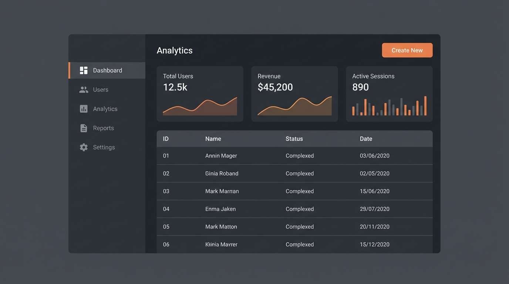The height and width of the screenshot is (284, 509).
Task: Select the Dashboard sidebar entry
Action: (107, 70)
